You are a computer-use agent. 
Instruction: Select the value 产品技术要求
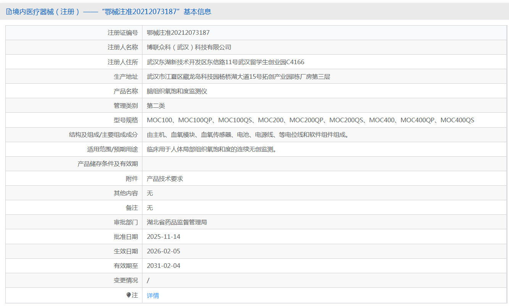point(165,178)
